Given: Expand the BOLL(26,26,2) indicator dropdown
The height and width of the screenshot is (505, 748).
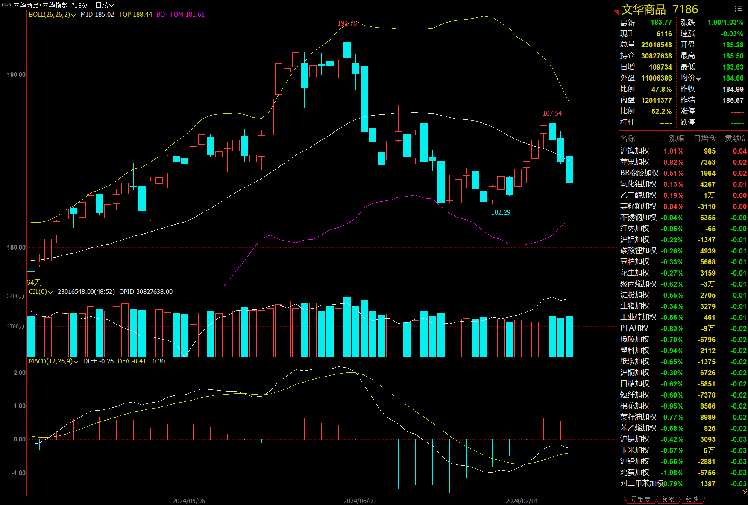Looking at the screenshot, I should click(73, 15).
